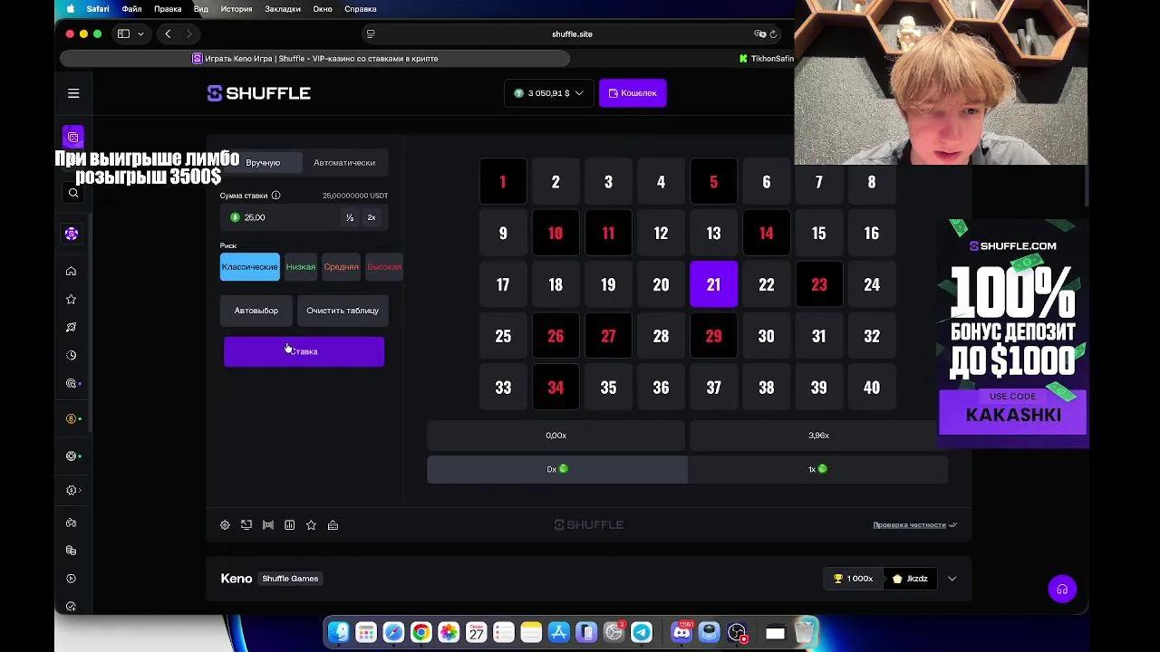Click the Shuffle logo in the site header

(259, 93)
